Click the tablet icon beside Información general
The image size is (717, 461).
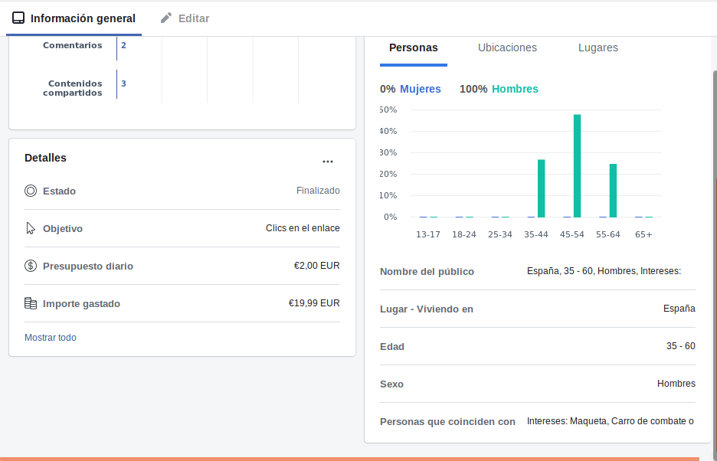(x=18, y=18)
